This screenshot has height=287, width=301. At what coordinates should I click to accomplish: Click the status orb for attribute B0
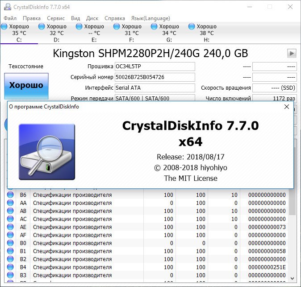point(10,243)
